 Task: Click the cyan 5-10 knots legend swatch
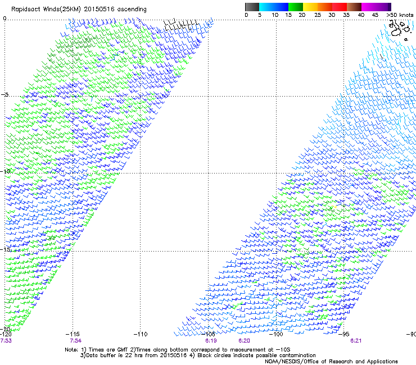(266, 7)
